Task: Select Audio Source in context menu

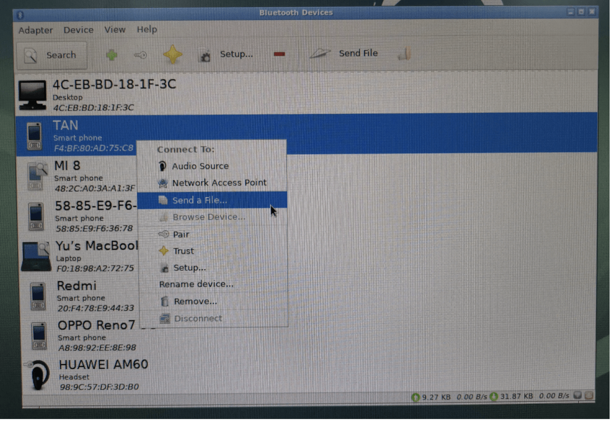Action: [200, 166]
